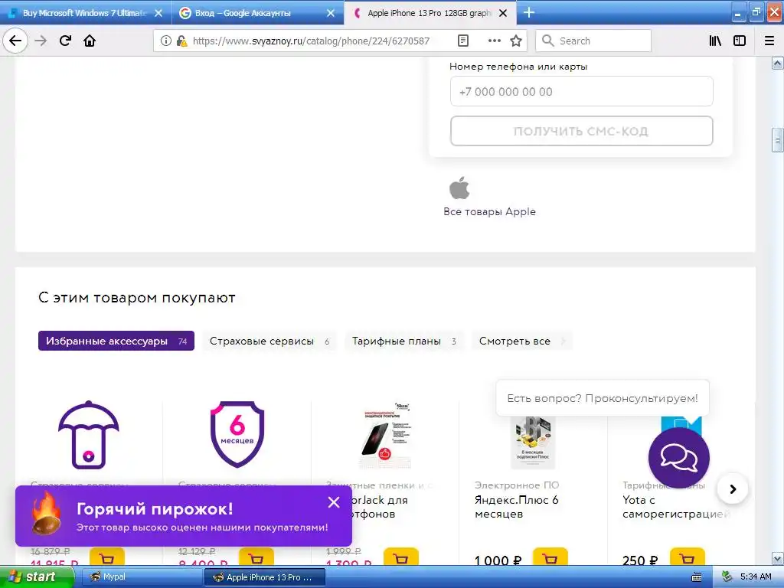Viewport: 784px width, 588px height.
Task: Click the umbrella phone insurance image
Action: coord(89,435)
